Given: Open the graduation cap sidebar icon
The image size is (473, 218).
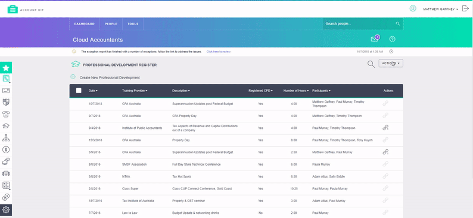Looking at the screenshot, I should click(6, 126).
